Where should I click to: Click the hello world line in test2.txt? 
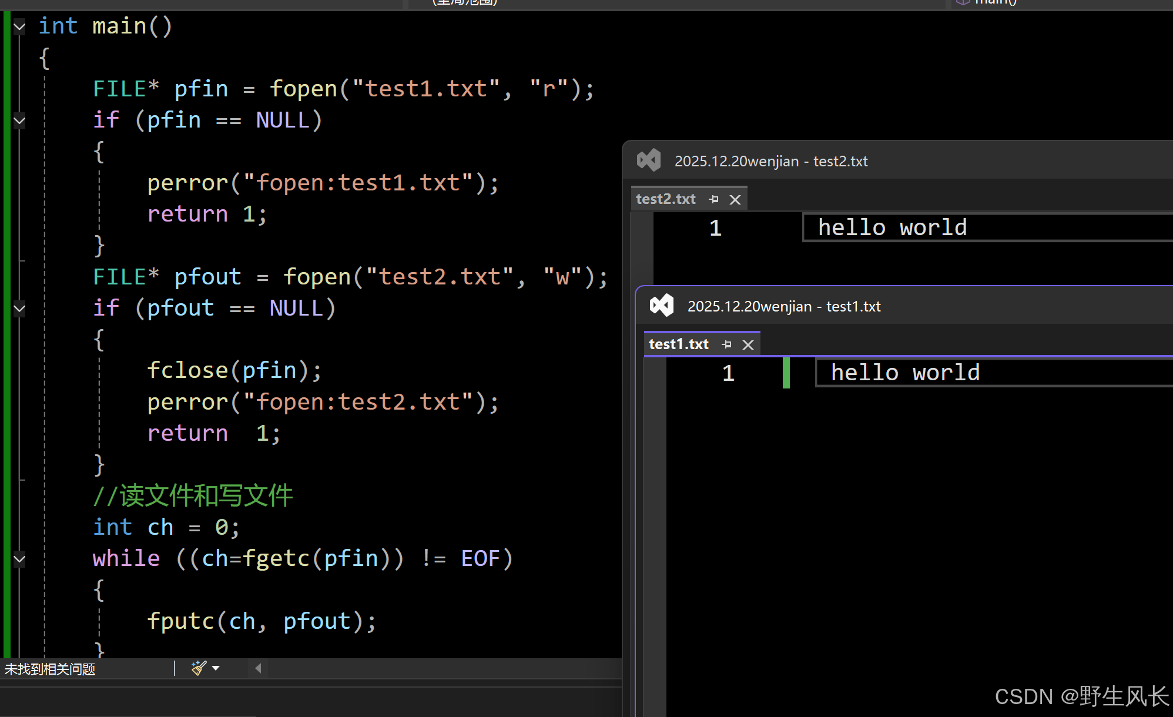(x=892, y=227)
